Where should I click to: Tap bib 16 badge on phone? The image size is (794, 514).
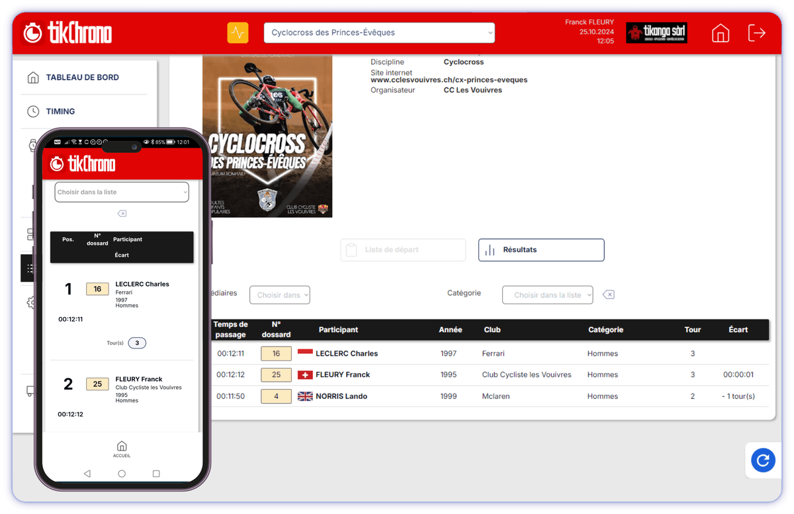[x=97, y=289]
